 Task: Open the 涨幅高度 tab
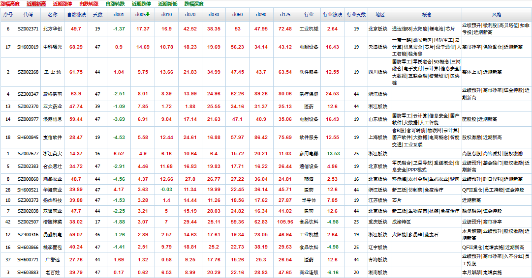pos(10,4)
